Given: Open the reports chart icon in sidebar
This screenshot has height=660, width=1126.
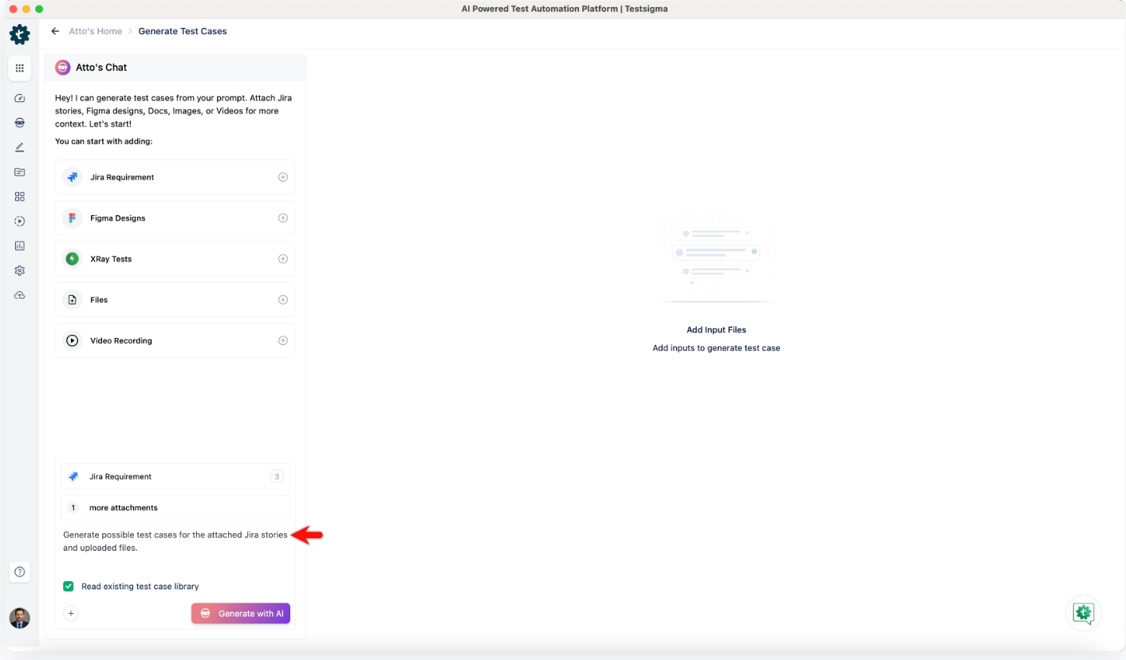Looking at the screenshot, I should click(20, 246).
